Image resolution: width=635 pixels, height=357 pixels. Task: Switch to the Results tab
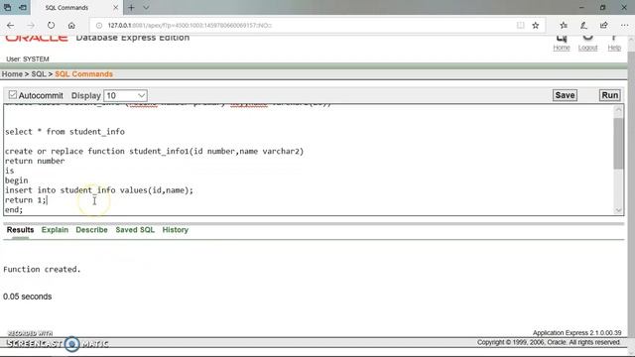[20, 230]
